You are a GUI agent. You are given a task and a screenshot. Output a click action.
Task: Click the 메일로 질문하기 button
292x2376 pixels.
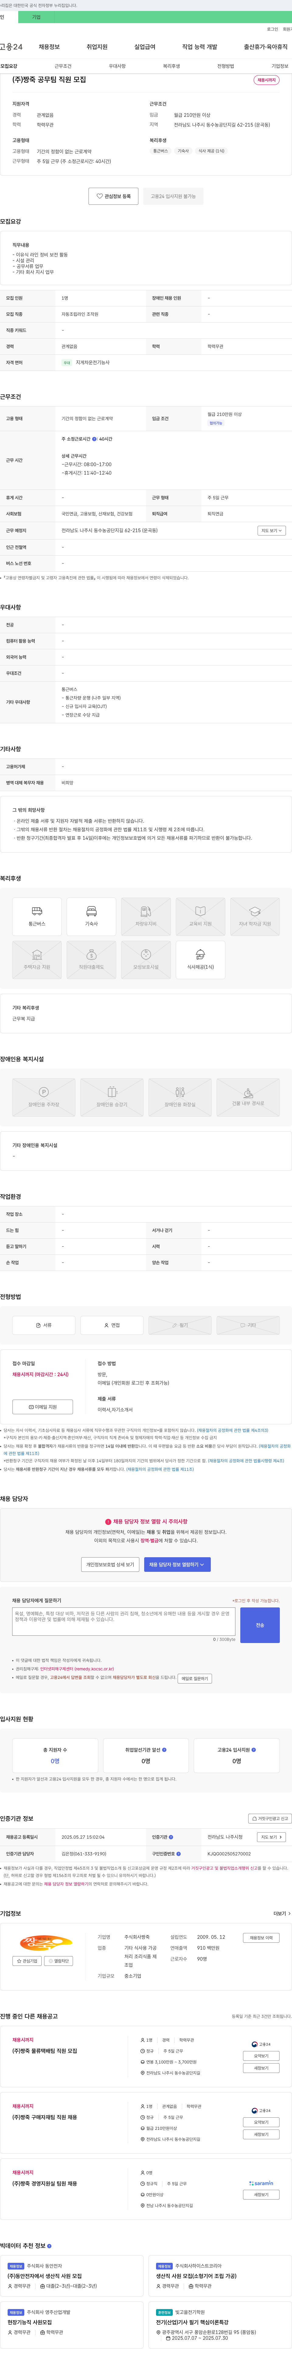194,1679
